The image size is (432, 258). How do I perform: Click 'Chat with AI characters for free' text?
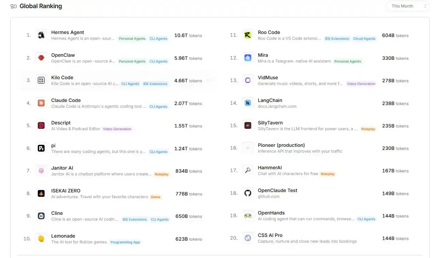tap(288, 174)
